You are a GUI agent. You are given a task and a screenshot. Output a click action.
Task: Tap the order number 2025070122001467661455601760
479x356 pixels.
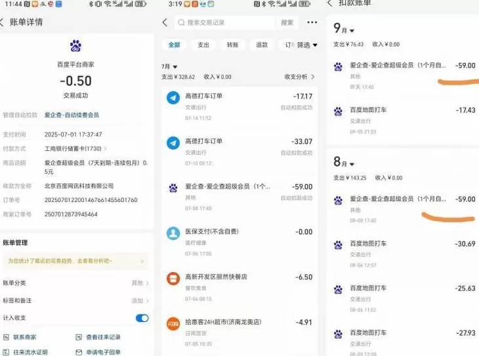click(91, 200)
